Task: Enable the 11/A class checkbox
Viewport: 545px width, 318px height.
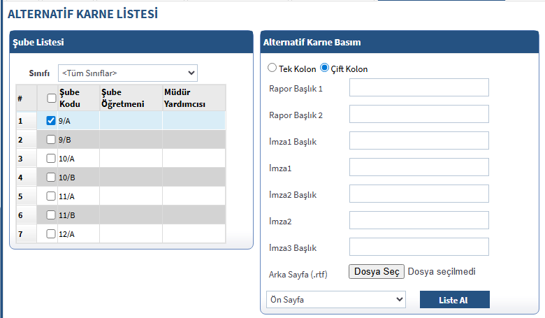Action: click(51, 196)
